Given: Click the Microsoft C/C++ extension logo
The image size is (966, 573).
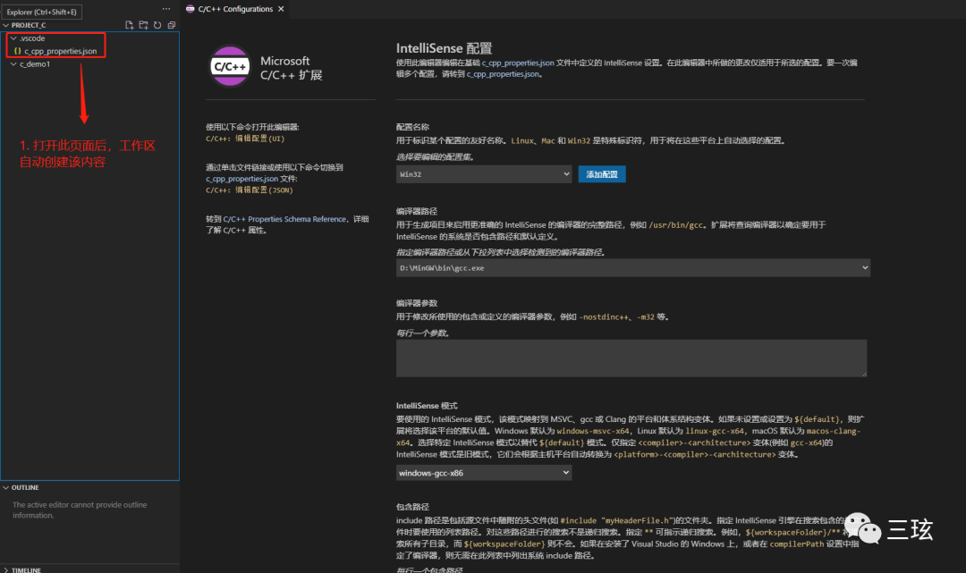Looking at the screenshot, I should click(x=229, y=65).
